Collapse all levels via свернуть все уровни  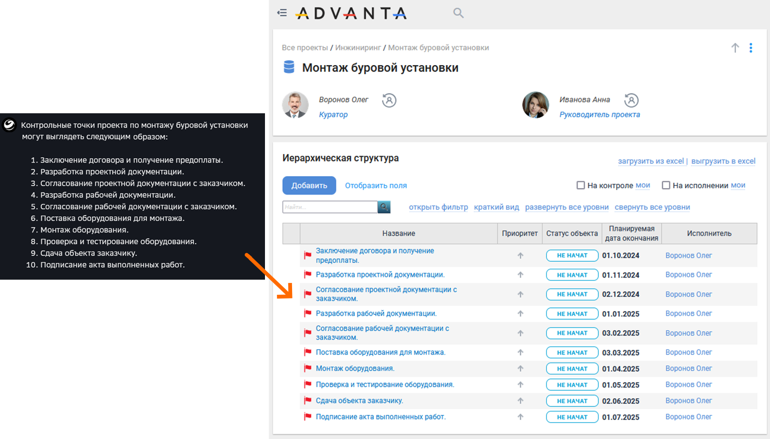pos(652,207)
